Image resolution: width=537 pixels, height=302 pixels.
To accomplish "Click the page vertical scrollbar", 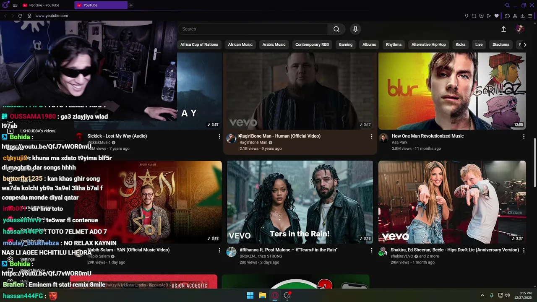I will pyautogui.click(x=534, y=162).
